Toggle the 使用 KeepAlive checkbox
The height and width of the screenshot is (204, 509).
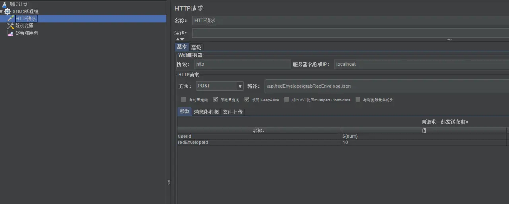pyautogui.click(x=247, y=100)
